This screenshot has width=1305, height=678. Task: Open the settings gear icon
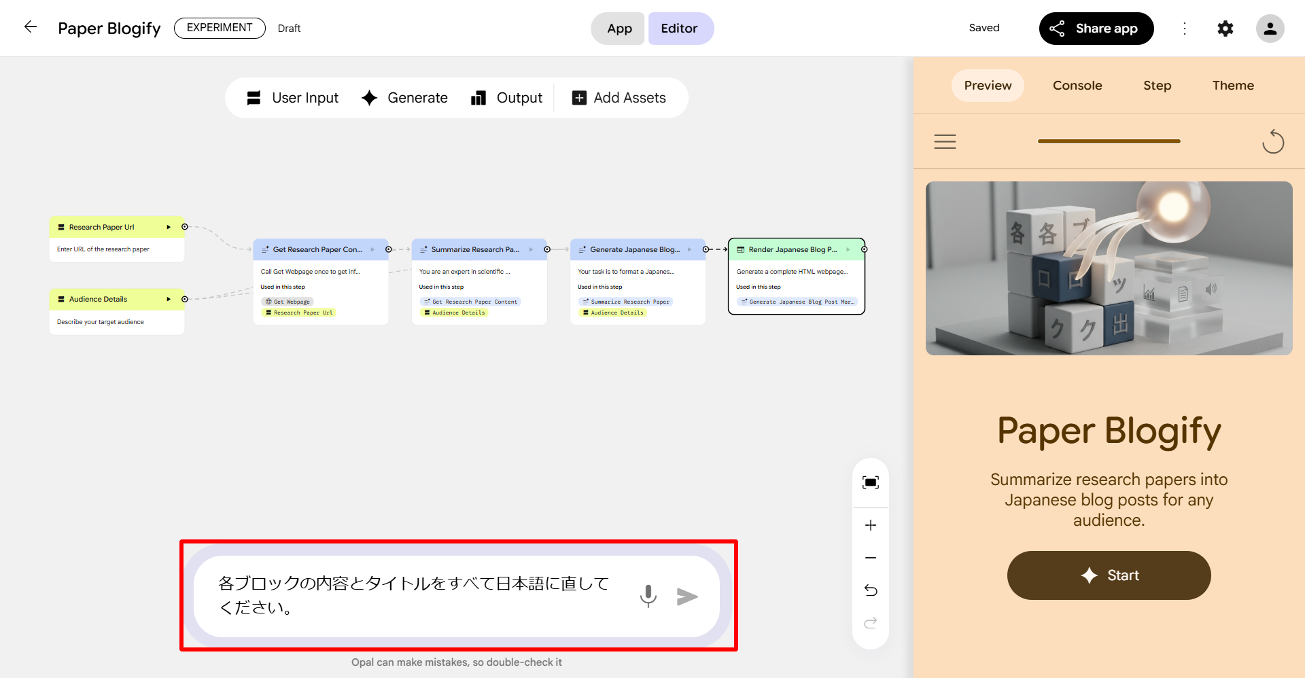click(1225, 29)
